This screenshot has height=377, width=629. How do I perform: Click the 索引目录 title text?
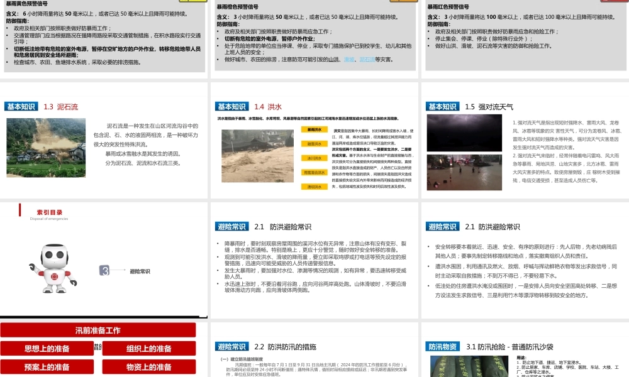click(49, 212)
